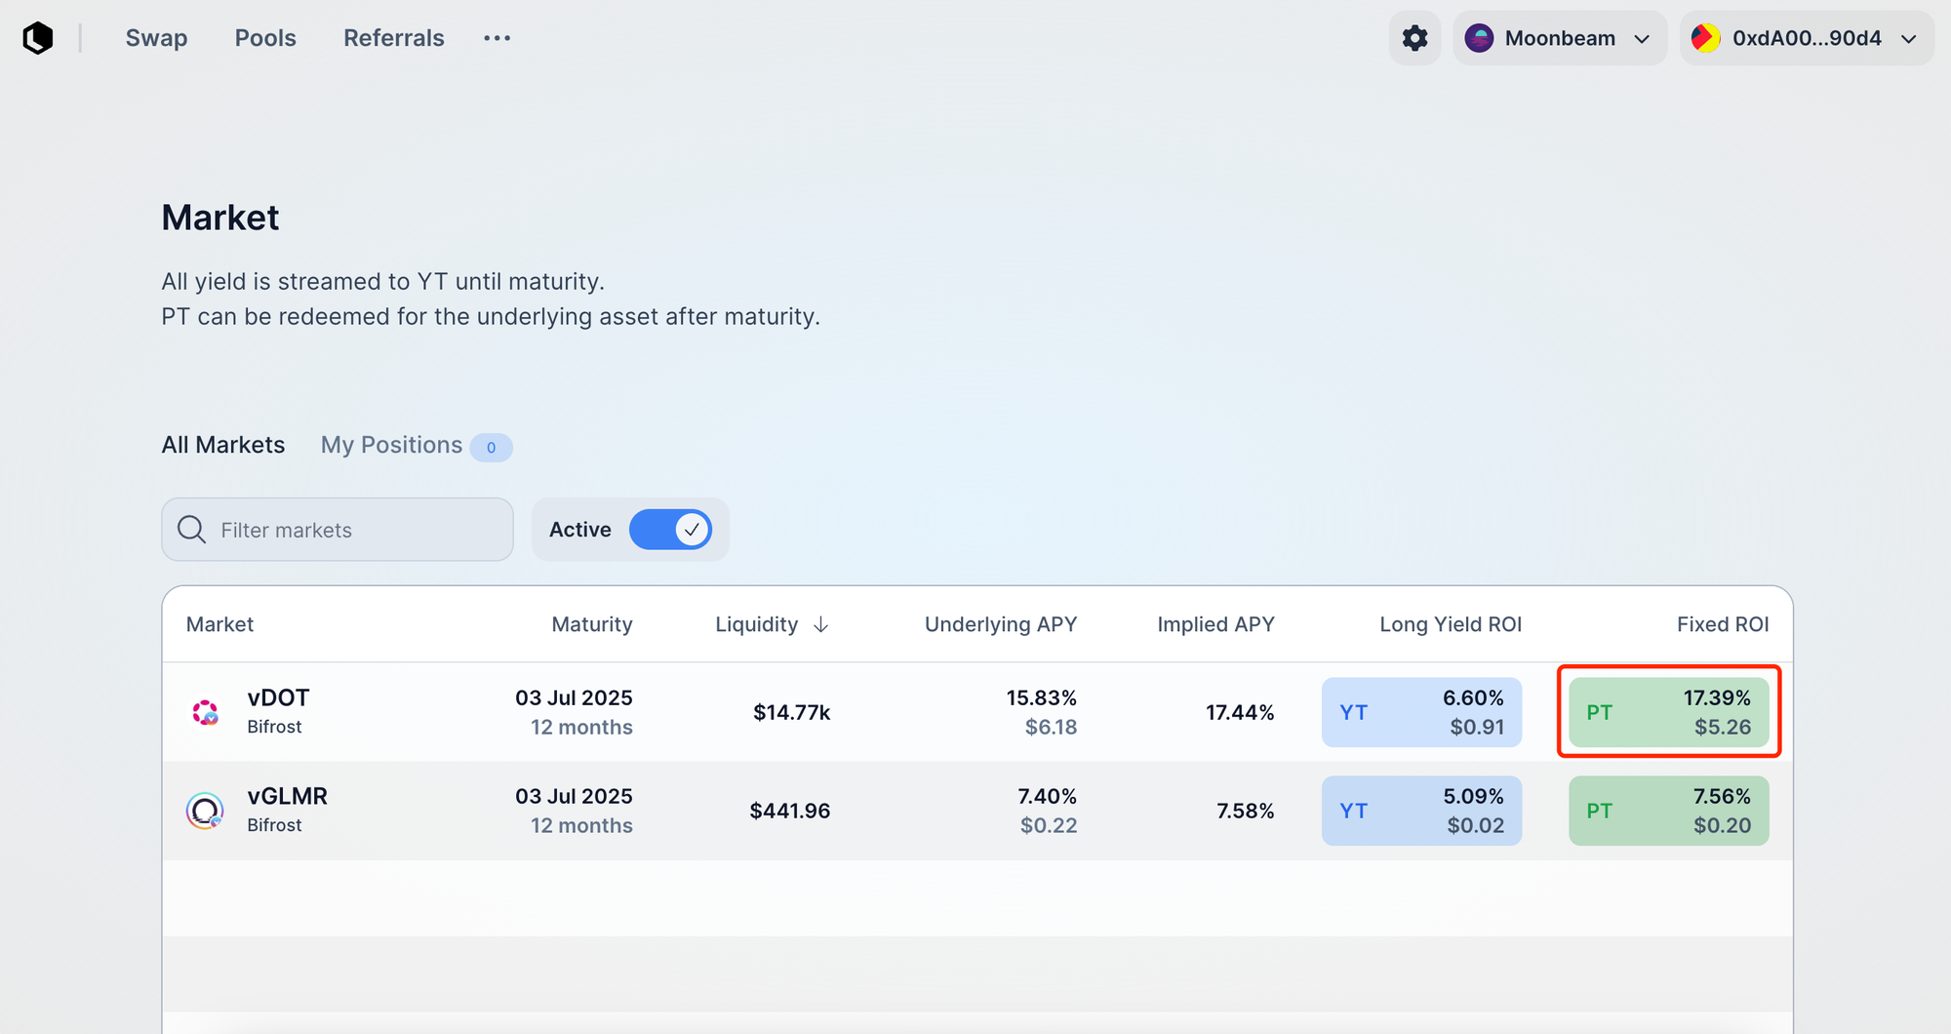
Task: Switch to the My Positions tab
Action: (x=391, y=445)
